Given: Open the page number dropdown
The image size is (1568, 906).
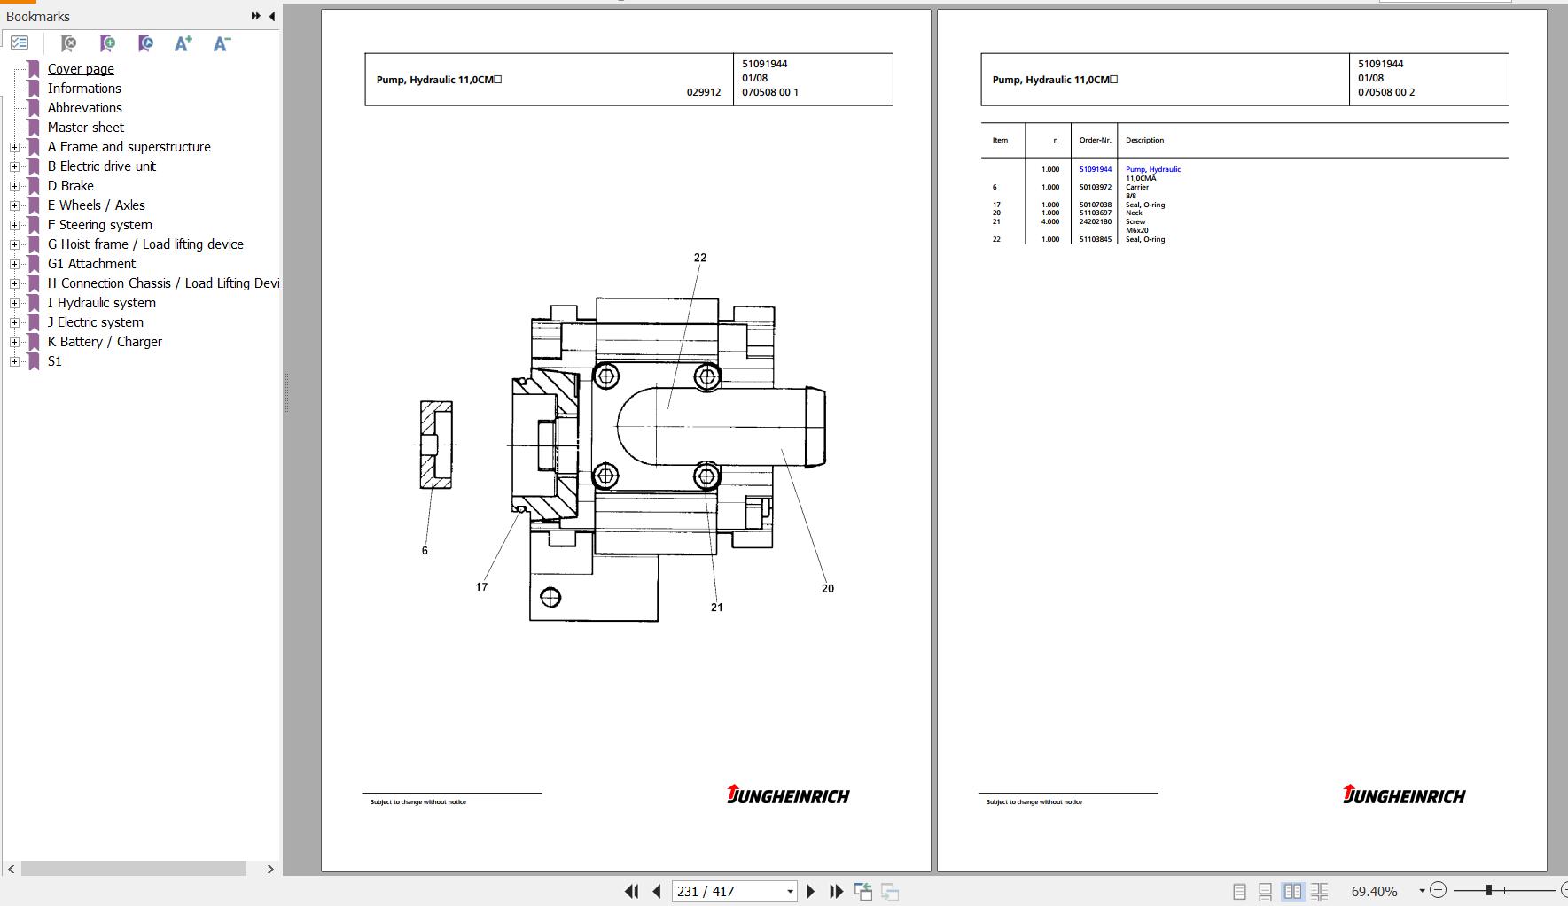Looking at the screenshot, I should coord(790,892).
